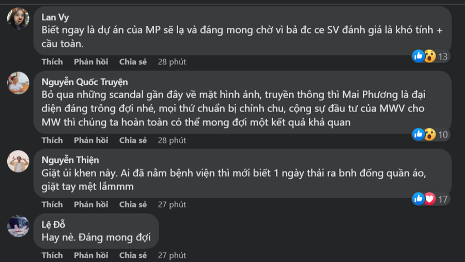
Task: Open Lệ Đỗ's avatar image
Action: click(x=18, y=226)
